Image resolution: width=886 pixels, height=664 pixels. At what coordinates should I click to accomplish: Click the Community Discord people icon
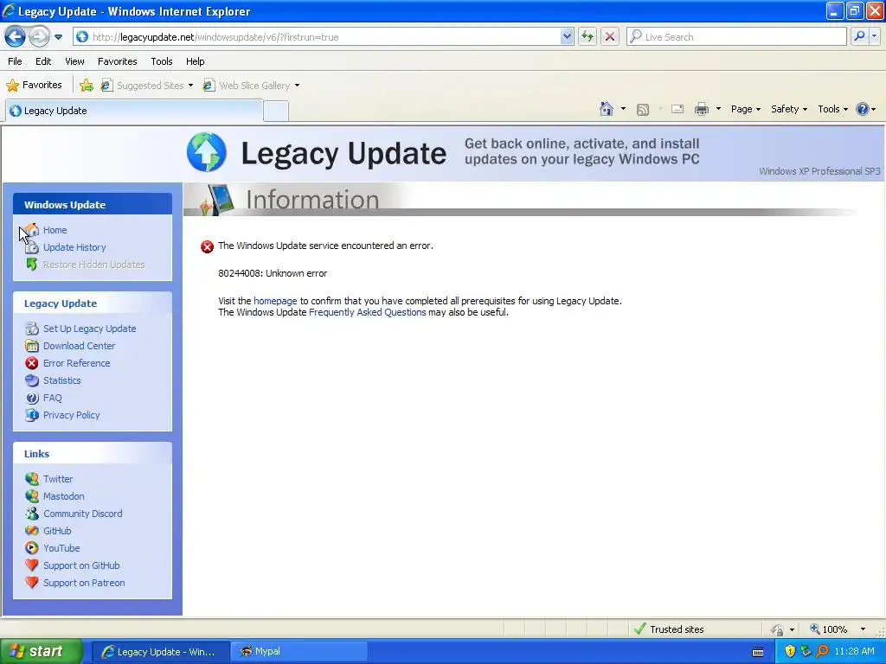point(32,514)
